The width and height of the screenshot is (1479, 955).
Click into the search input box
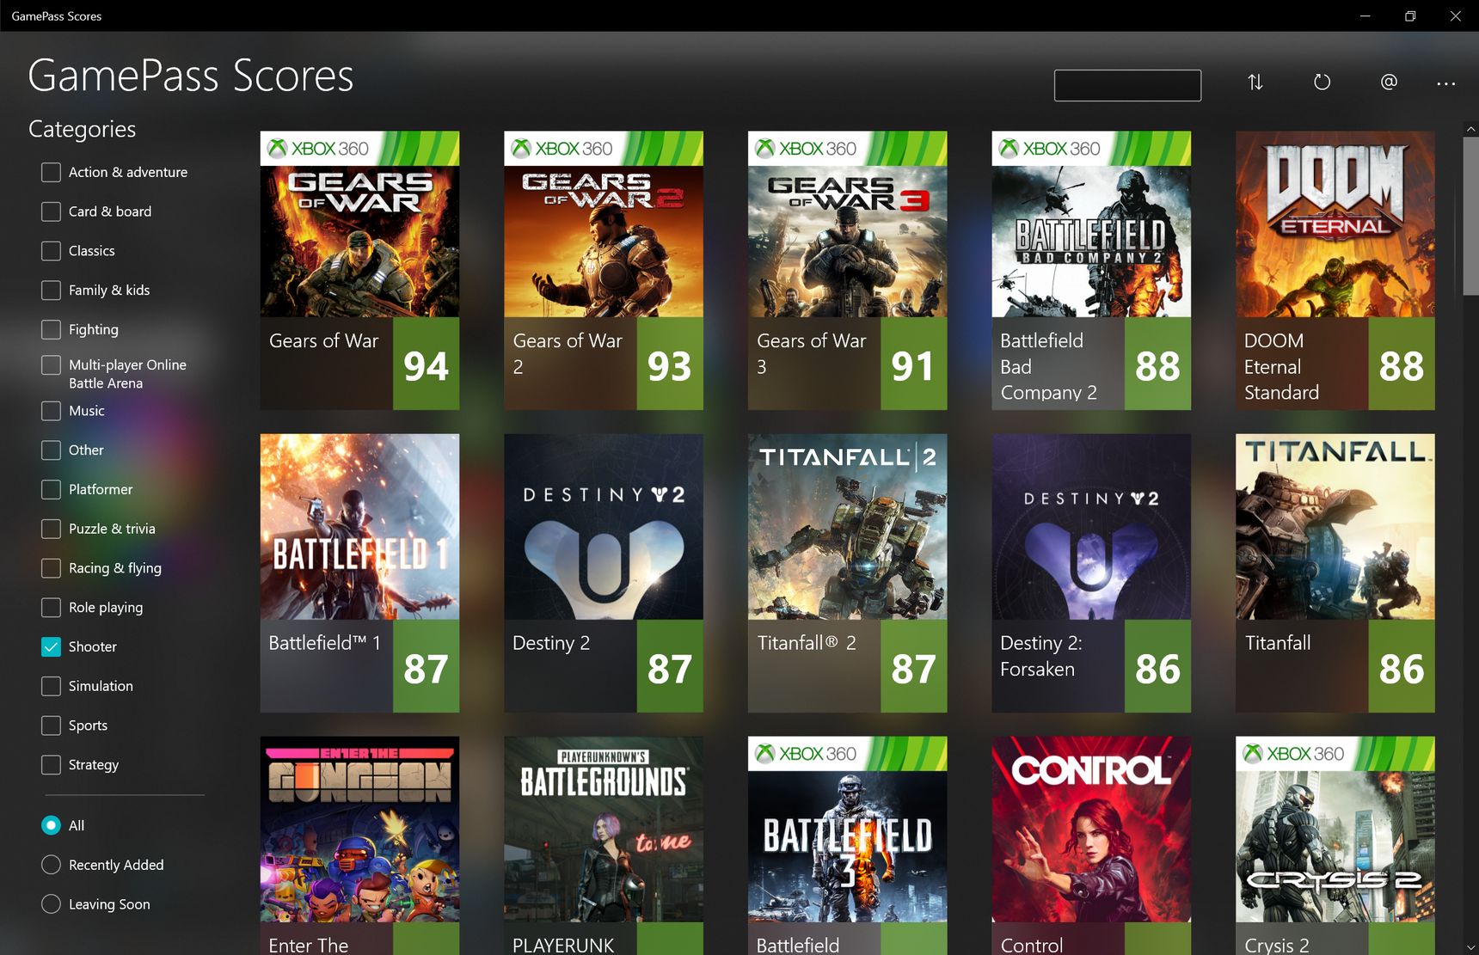[1127, 85]
